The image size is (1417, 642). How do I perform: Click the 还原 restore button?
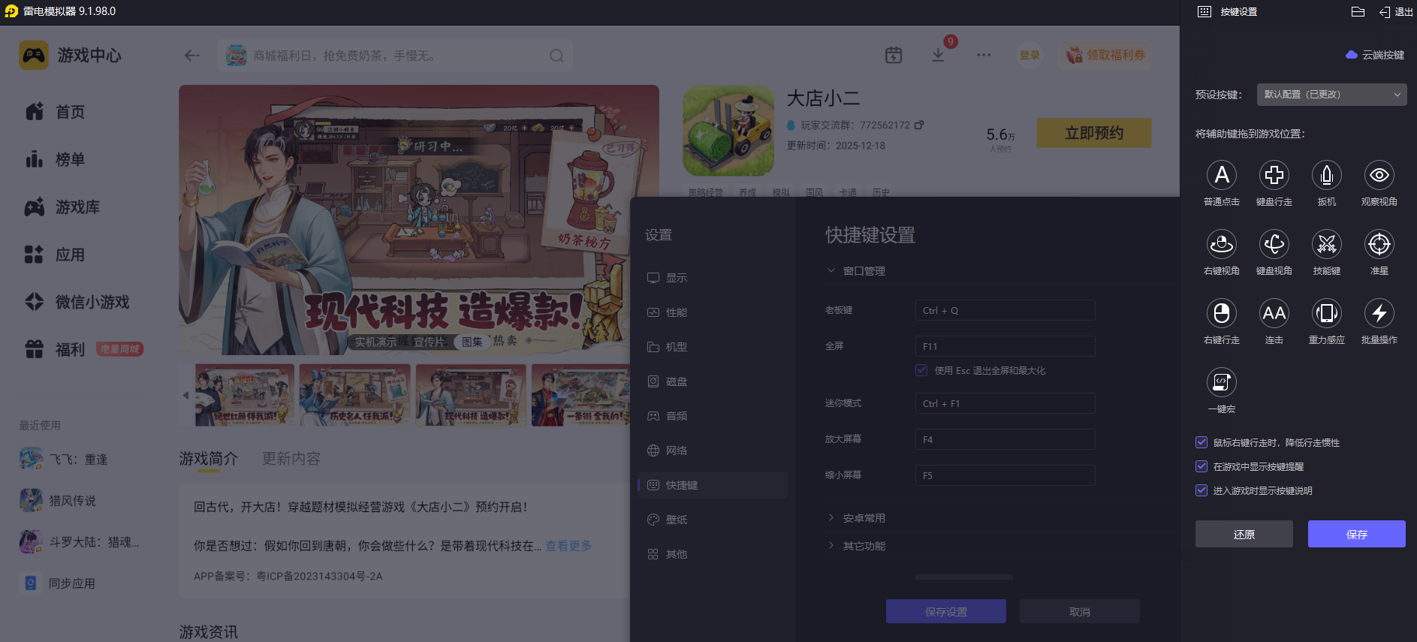point(1244,534)
